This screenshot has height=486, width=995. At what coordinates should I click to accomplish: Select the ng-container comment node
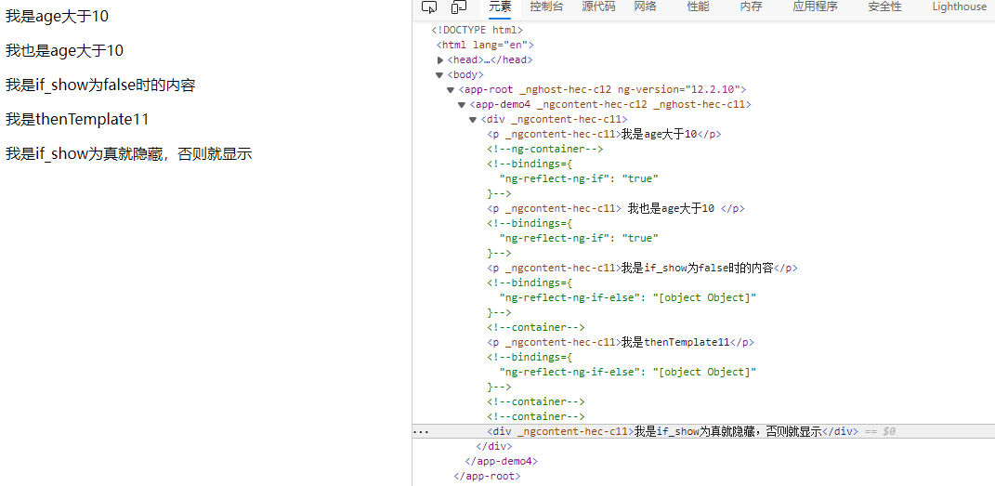click(x=545, y=149)
